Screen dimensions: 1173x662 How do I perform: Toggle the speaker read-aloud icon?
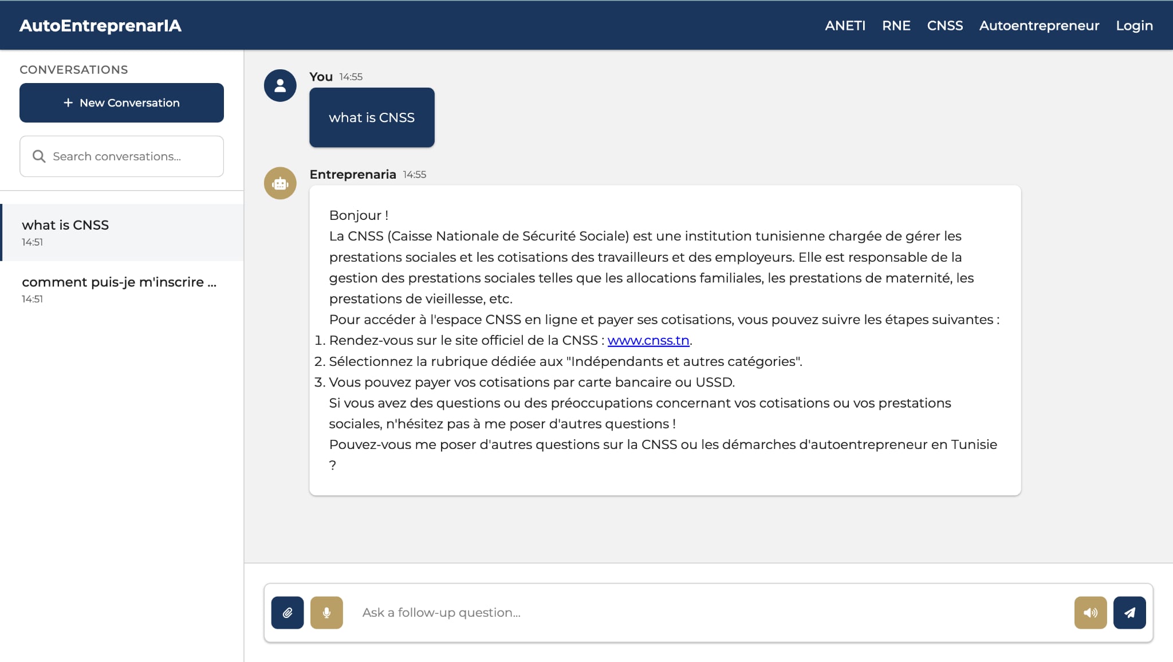(1090, 613)
